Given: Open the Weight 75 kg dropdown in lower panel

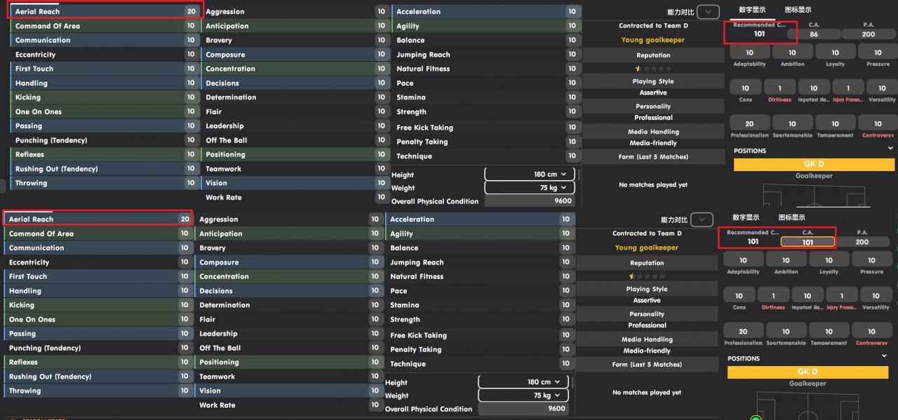Looking at the screenshot, I should 523,395.
